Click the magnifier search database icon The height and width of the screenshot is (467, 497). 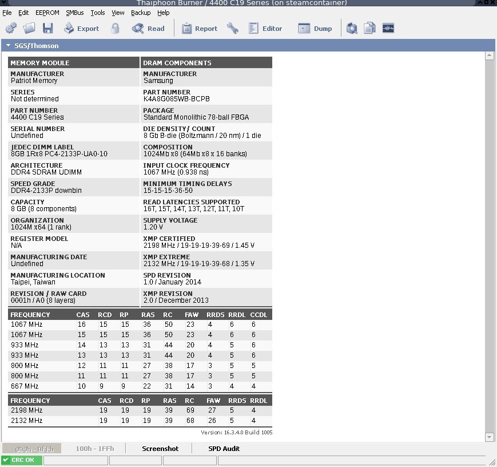pyautogui.click(x=352, y=28)
